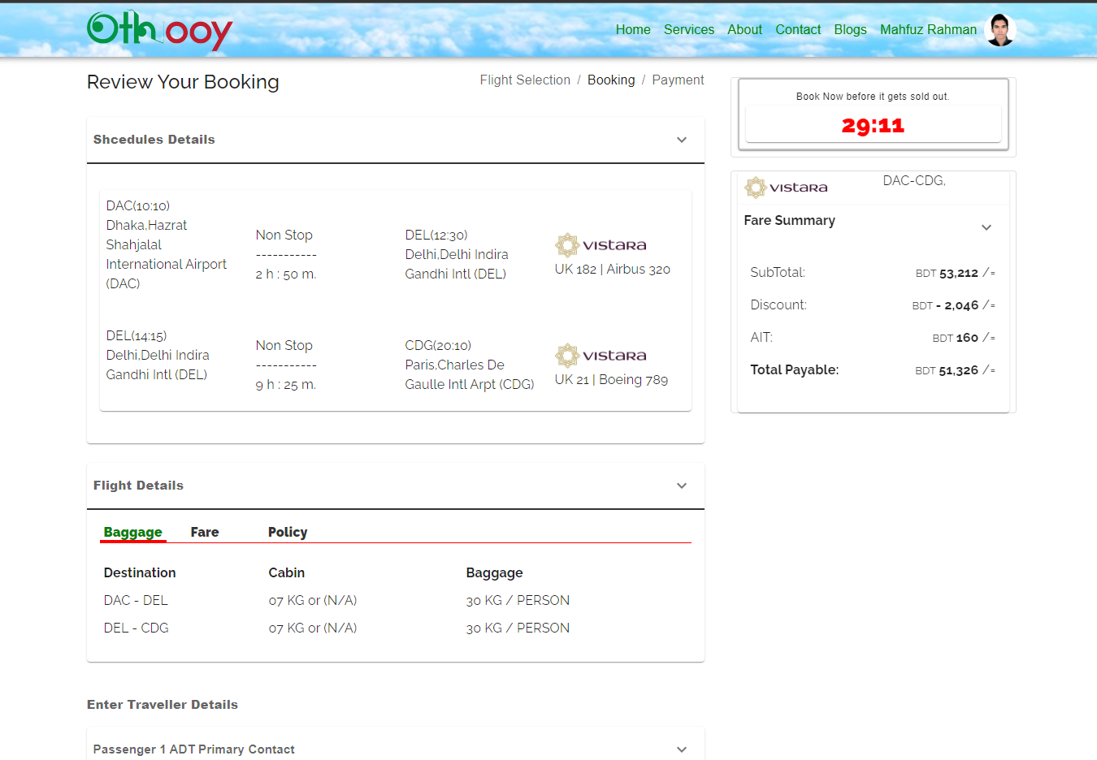
Task: Select the Baggage tab
Action: point(132,532)
